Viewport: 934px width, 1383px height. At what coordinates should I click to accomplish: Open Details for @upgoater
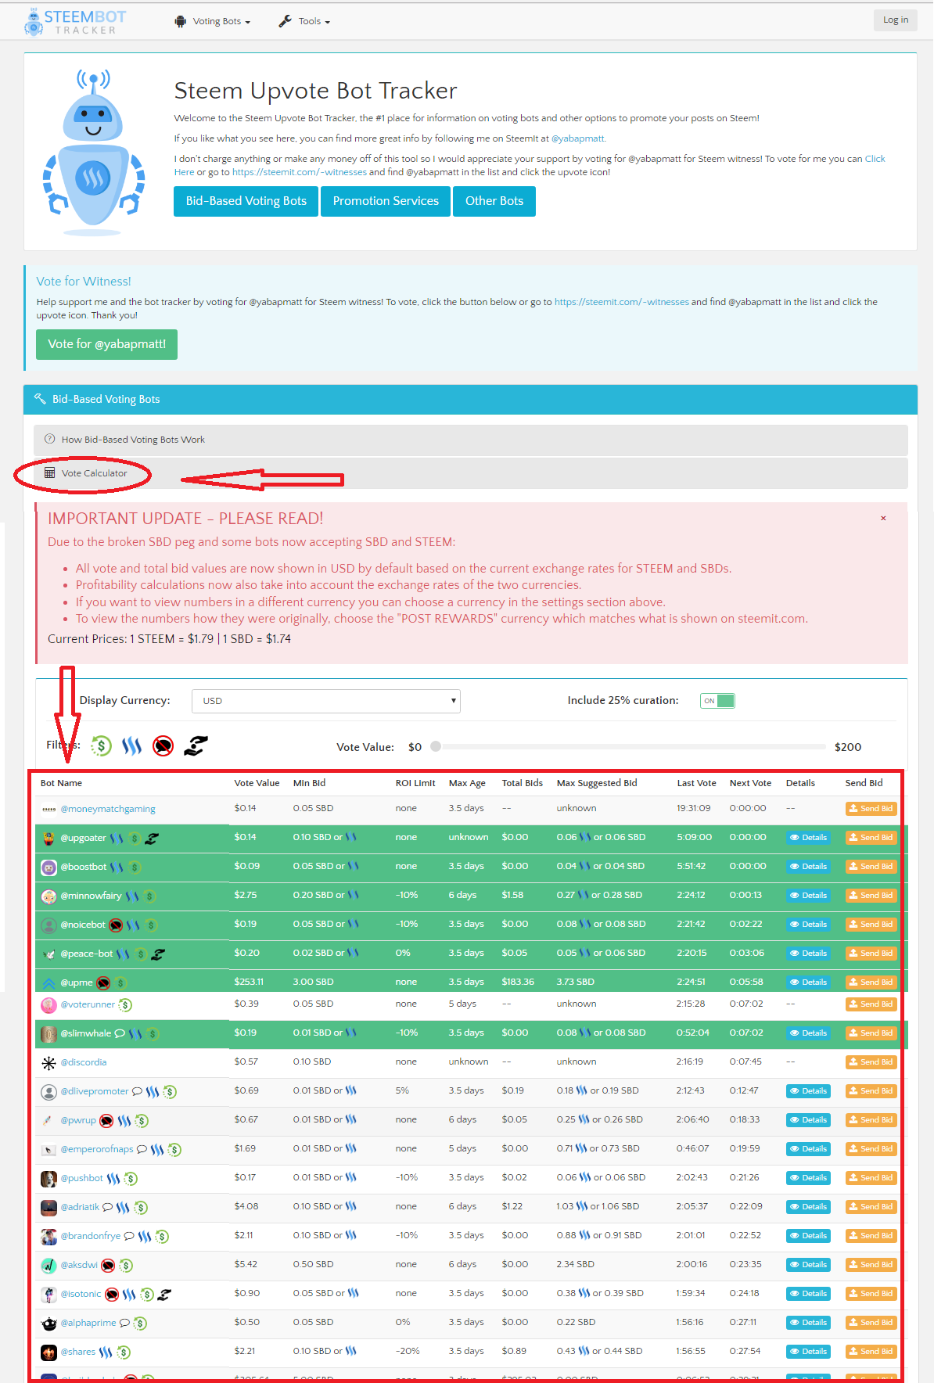pyautogui.click(x=808, y=838)
